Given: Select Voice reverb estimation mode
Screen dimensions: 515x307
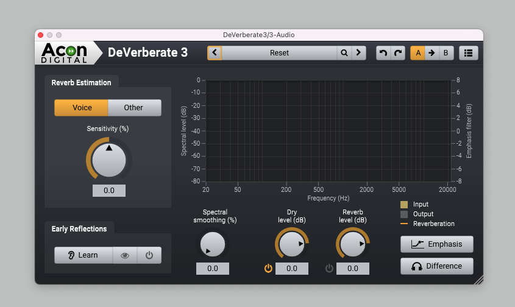Looking at the screenshot, I should (x=82, y=108).
